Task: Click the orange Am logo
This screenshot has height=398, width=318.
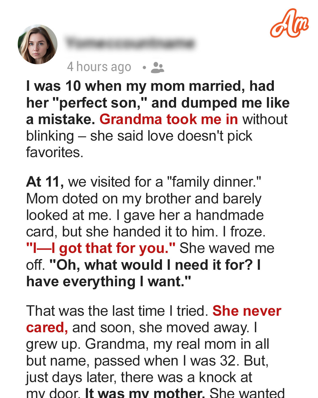Action: (x=289, y=24)
